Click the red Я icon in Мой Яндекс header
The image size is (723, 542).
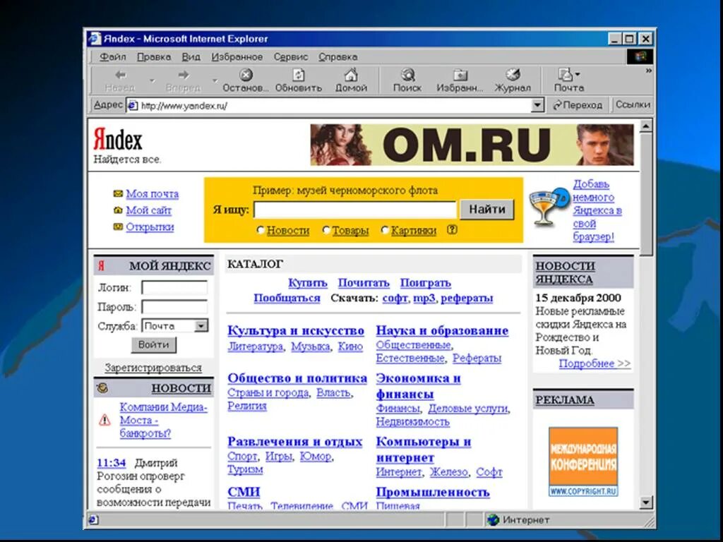[x=101, y=266]
